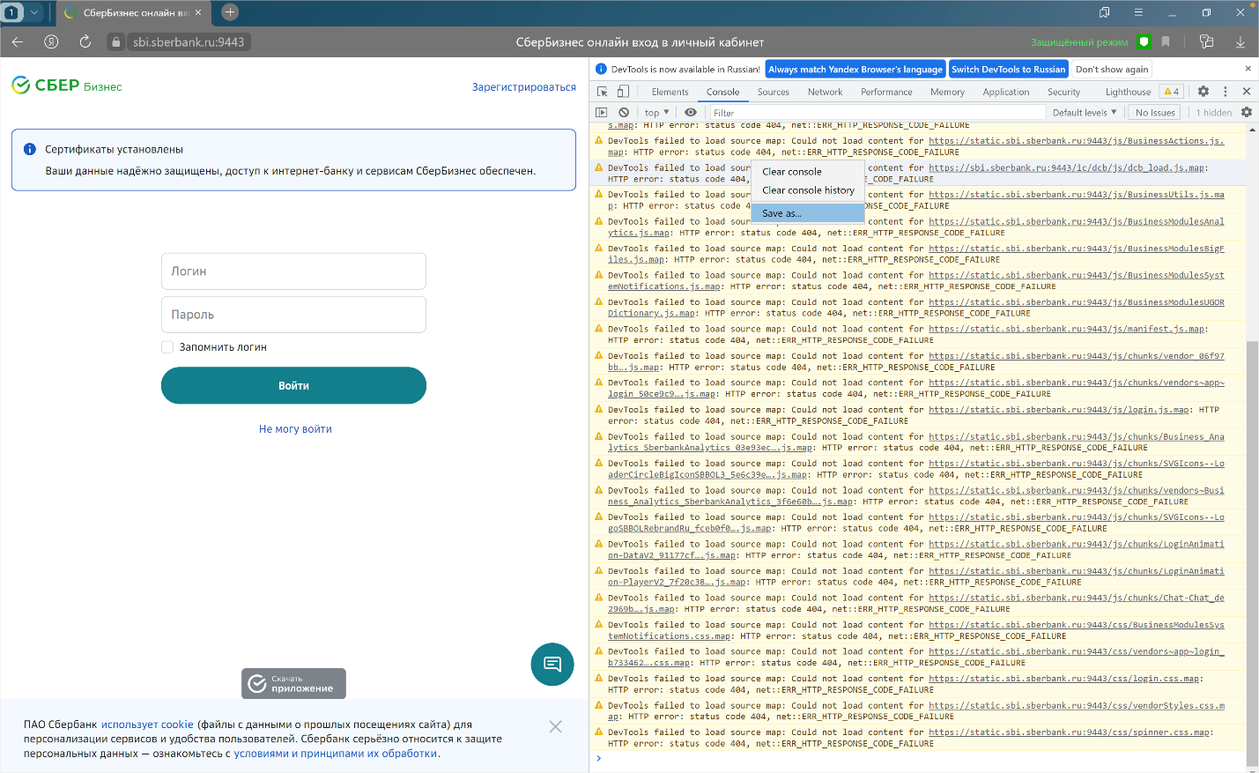Bookmark this page
The image size is (1259, 773).
point(1166,41)
